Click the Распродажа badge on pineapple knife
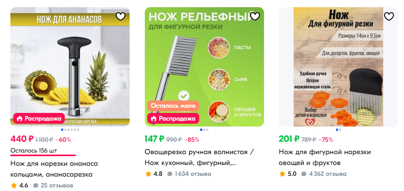This screenshot has width=404, height=191. [x=39, y=119]
